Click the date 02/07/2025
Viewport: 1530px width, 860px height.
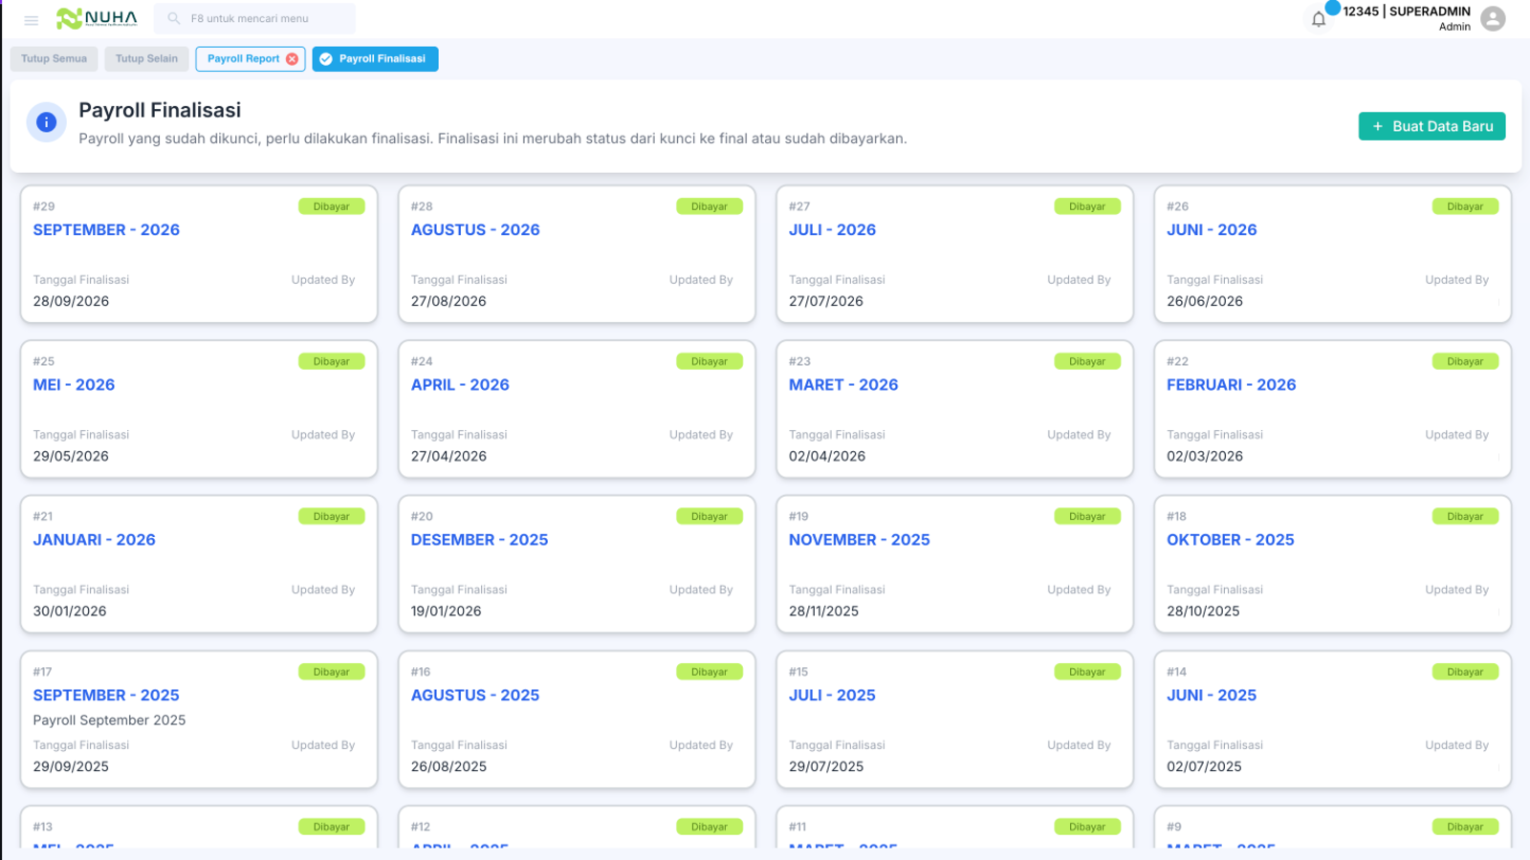tap(1204, 766)
